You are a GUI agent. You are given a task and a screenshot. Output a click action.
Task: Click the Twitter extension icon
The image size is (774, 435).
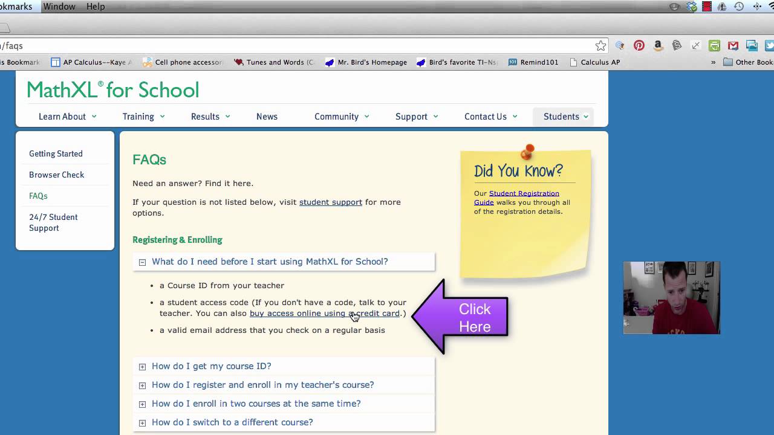point(769,45)
